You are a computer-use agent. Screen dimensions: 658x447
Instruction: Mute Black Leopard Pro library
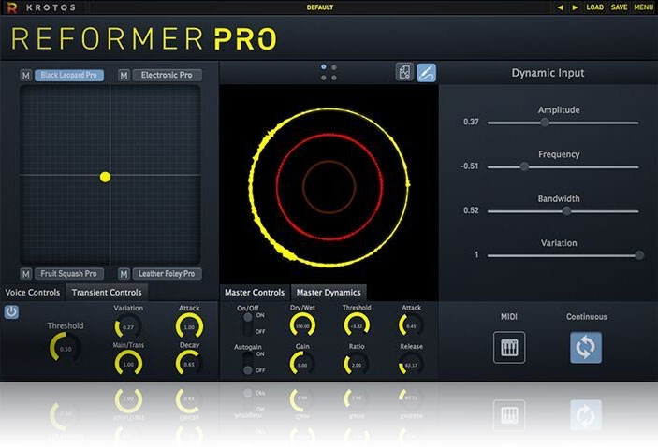pyautogui.click(x=26, y=76)
